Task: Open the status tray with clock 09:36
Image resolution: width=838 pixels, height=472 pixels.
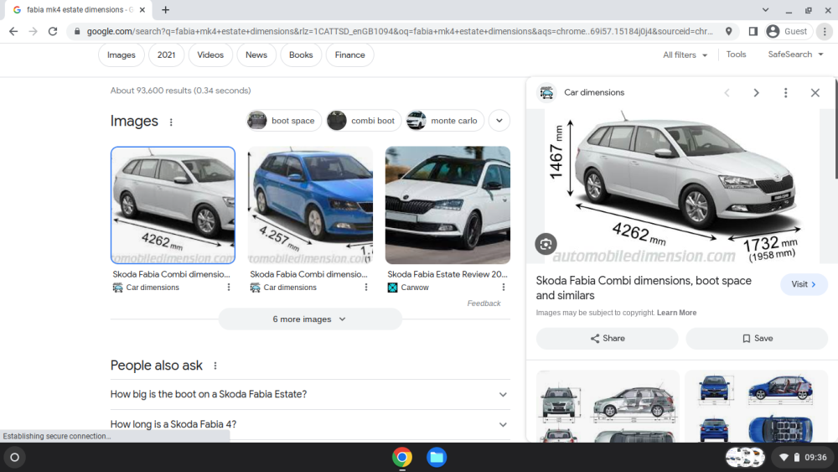Action: tap(804, 458)
